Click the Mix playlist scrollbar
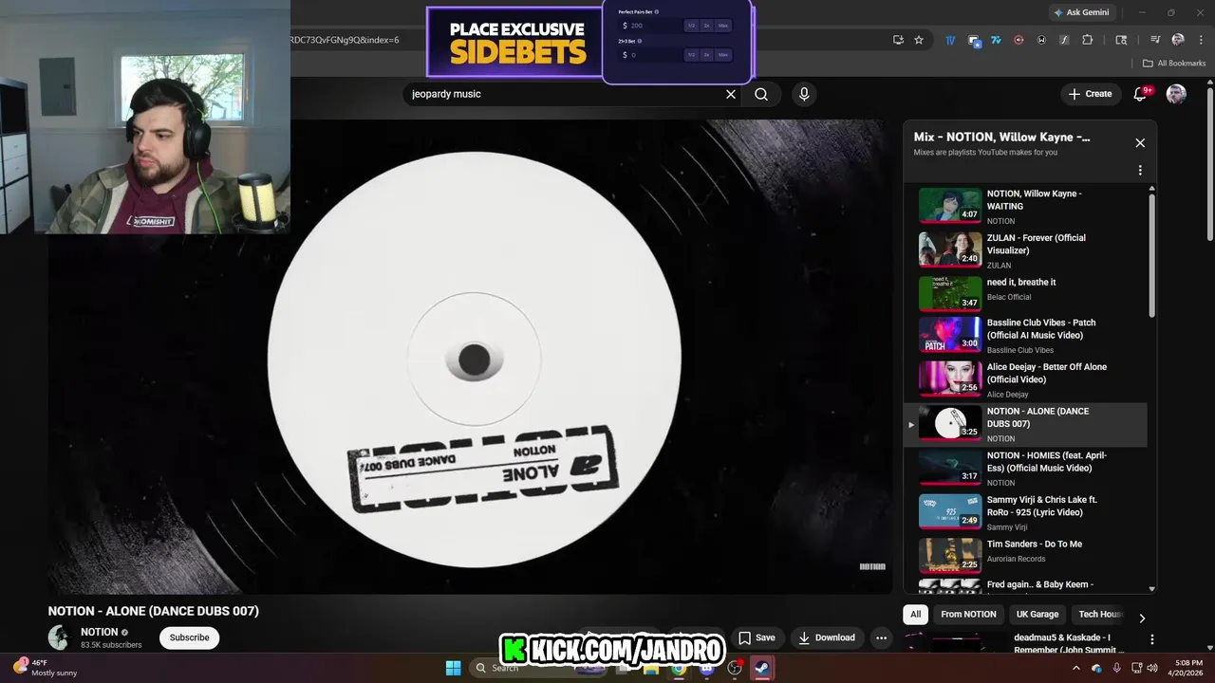The width and height of the screenshot is (1215, 683). [1152, 256]
